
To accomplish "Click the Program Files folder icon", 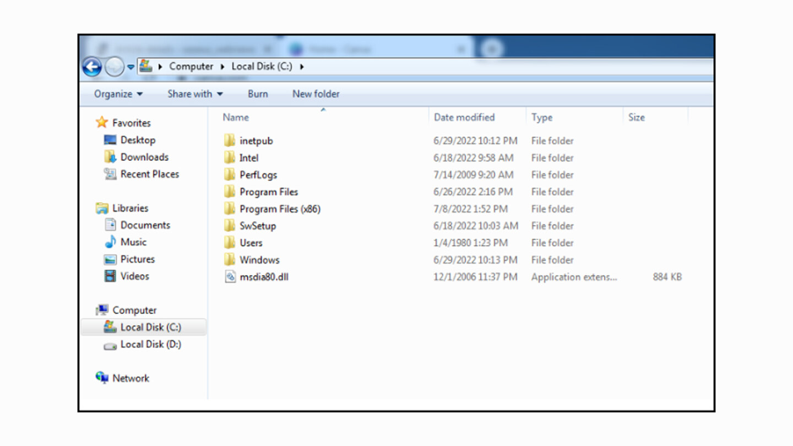I will pyautogui.click(x=230, y=192).
